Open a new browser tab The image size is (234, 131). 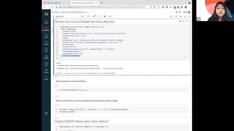pyautogui.click(x=102, y=3)
